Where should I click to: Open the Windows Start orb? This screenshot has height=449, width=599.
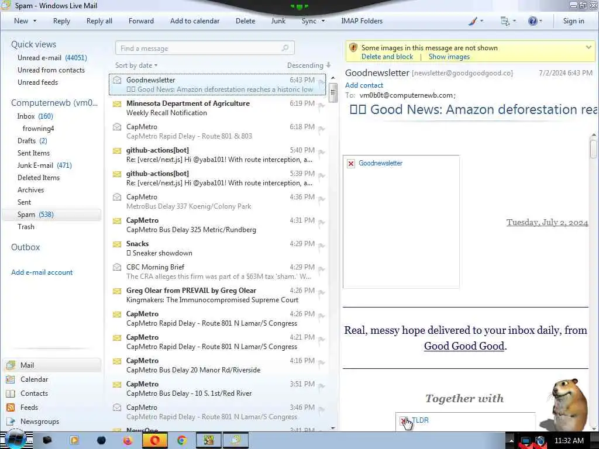pos(15,440)
